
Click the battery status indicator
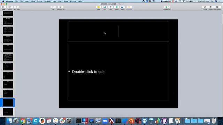[x=190, y=1]
